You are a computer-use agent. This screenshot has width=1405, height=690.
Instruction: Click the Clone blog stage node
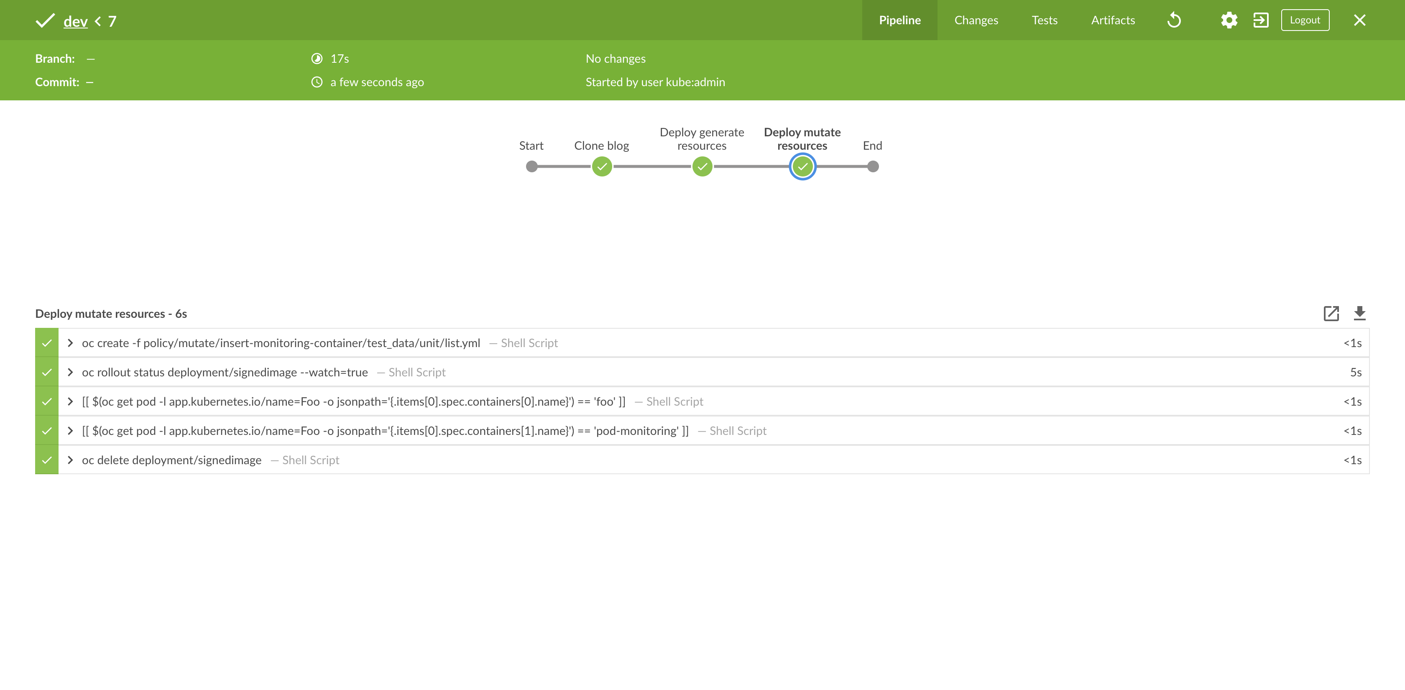602,166
